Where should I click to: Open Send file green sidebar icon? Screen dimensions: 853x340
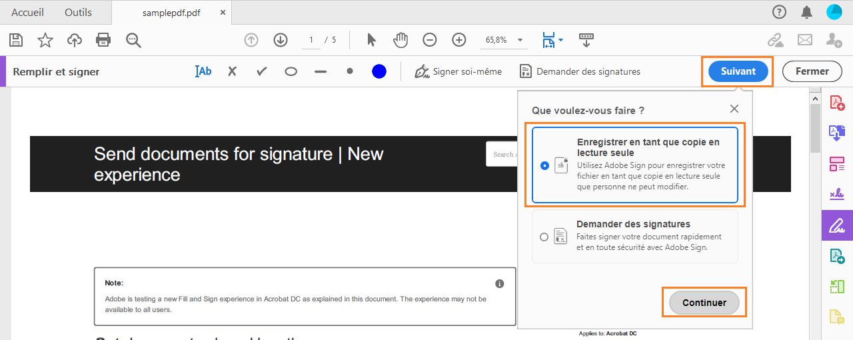point(837,255)
